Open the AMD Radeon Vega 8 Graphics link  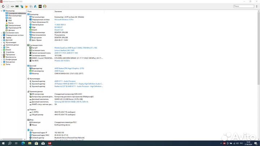click(69, 68)
